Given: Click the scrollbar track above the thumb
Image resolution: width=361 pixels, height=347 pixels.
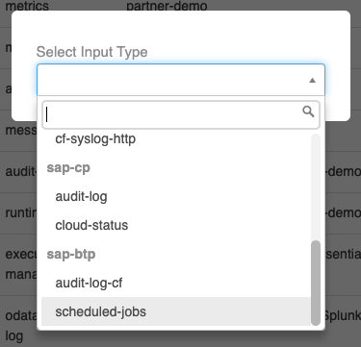Looking at the screenshot, I should [x=316, y=187].
